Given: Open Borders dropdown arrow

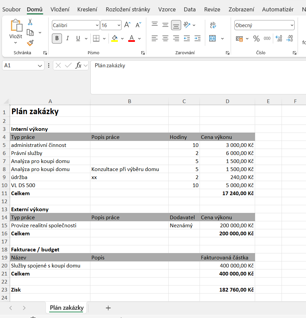Looking at the screenshot, I should point(104,38).
